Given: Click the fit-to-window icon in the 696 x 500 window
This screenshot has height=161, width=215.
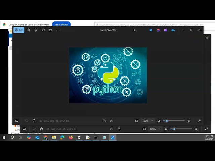Looking at the screenshot, I should click(x=137, y=121).
